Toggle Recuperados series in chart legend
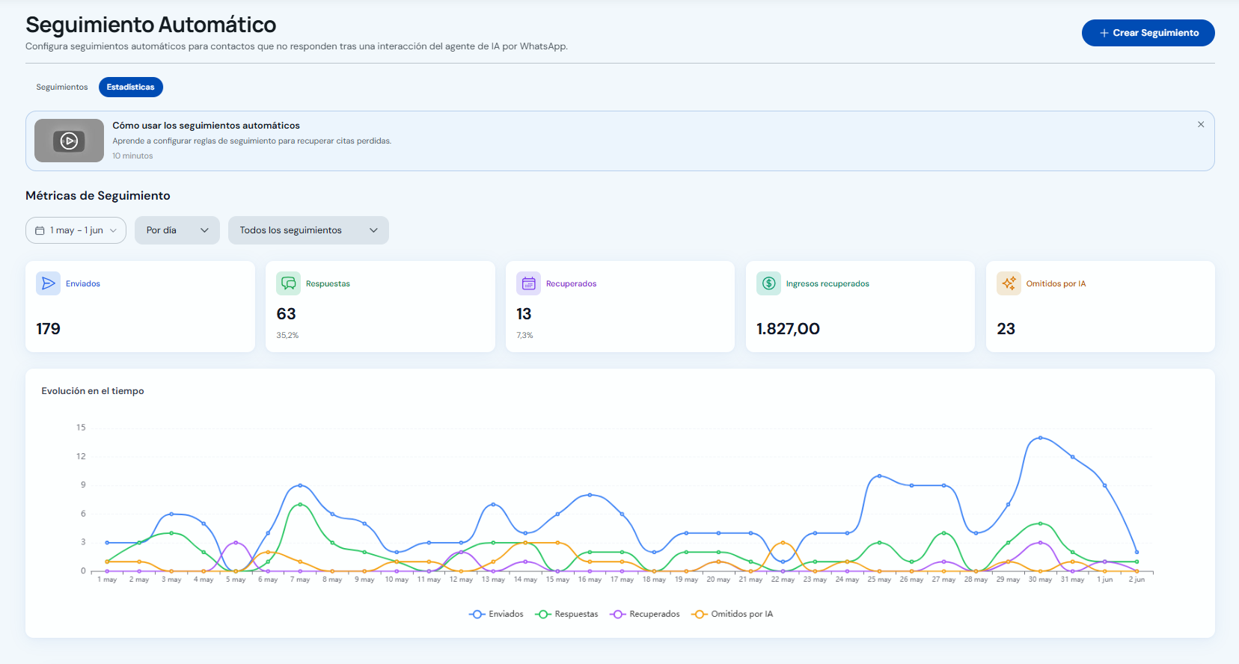This screenshot has height=664, width=1239. [x=644, y=614]
